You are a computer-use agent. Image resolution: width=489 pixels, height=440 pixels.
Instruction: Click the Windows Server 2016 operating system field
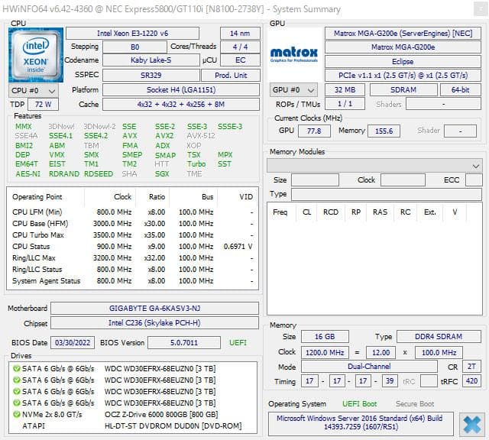[x=361, y=424]
